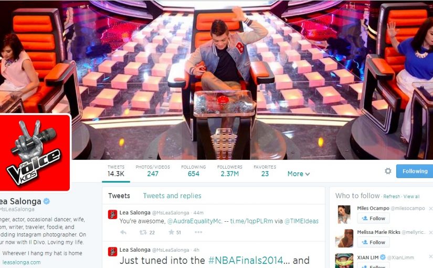Open Miles Ocampo's avatar thumbnail
Viewport: 433px width, 268px height.
pos(344,214)
